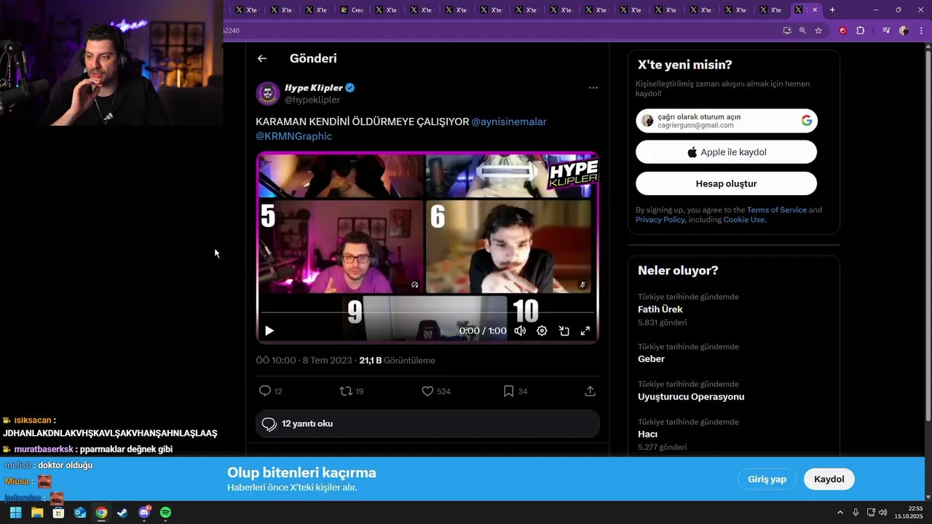The image size is (932, 524).
Task: Open Hype Klipler profile avatar
Action: point(268,94)
